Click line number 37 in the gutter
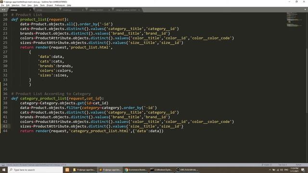Viewport: 308px width, 173px height. click(x=5, y=99)
